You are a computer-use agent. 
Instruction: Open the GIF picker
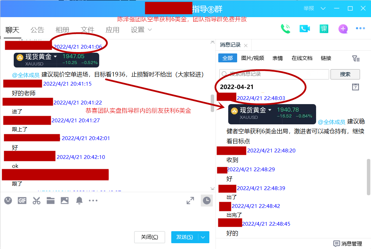pos(22,201)
